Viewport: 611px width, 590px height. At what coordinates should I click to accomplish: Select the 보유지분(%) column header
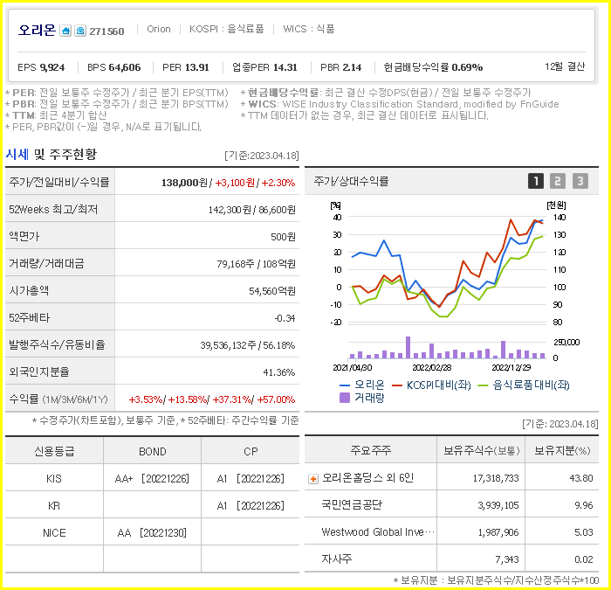click(562, 451)
